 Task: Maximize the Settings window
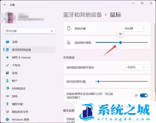(142, 3)
